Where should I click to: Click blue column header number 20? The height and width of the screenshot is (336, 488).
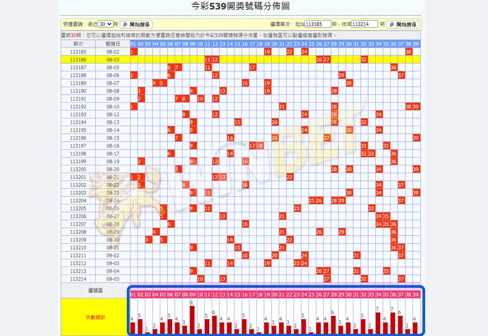pyautogui.click(x=274, y=44)
